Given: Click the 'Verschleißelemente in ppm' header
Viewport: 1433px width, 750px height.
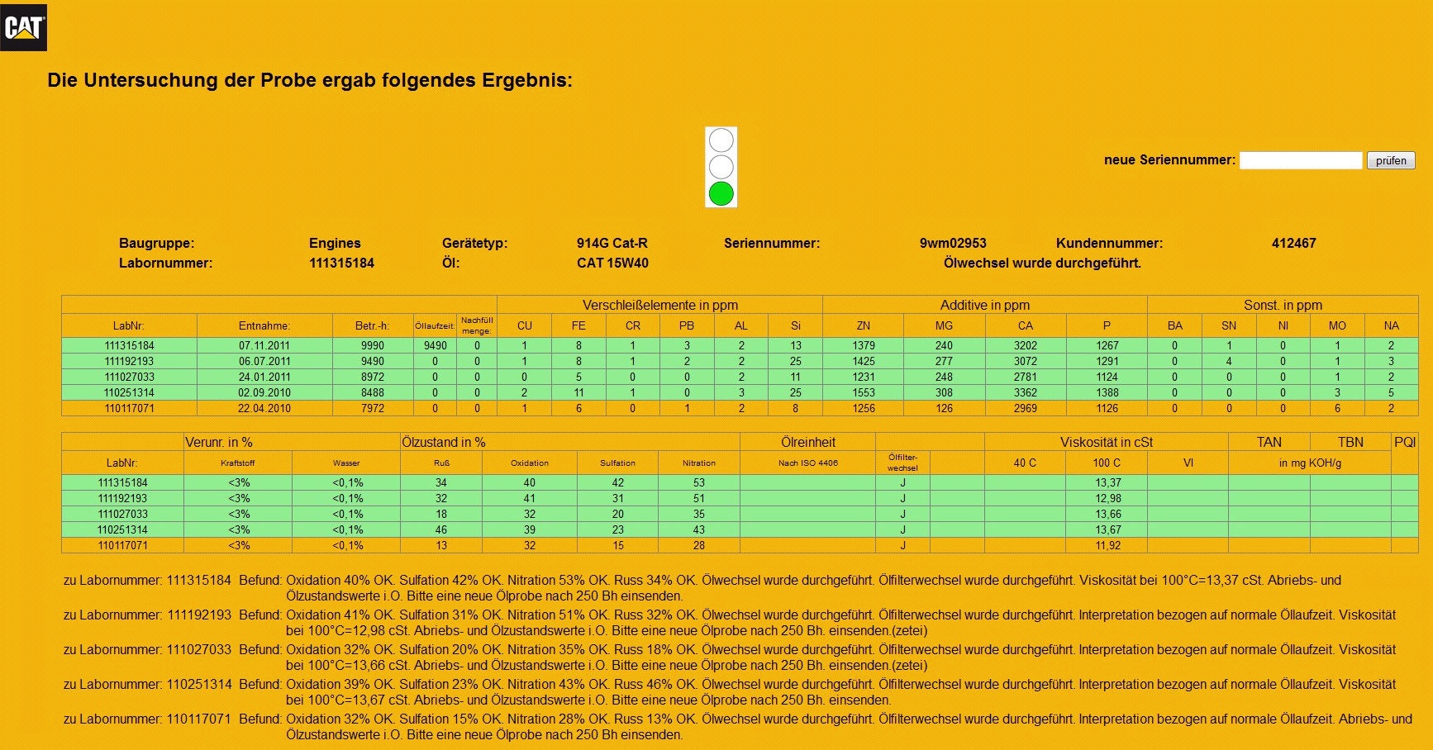Looking at the screenshot, I should (x=660, y=305).
